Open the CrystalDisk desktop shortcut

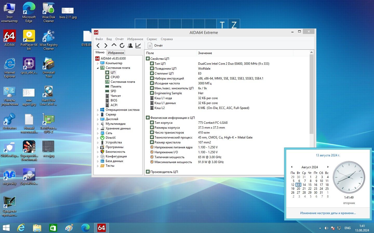coord(29,177)
